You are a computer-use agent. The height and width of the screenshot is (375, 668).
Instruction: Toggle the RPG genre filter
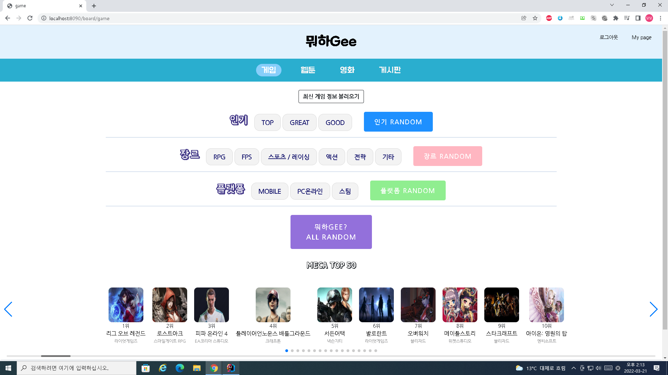(219, 157)
